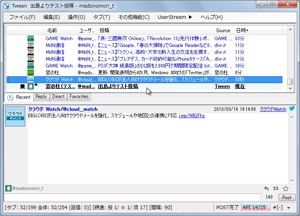Open the j.mp/WIQFhs link
The height and width of the screenshot is (216, 300).
192,116
